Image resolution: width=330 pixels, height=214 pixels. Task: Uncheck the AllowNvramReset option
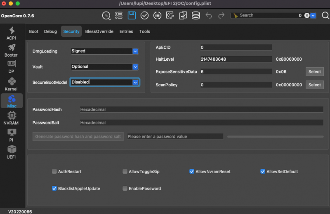click(192, 171)
